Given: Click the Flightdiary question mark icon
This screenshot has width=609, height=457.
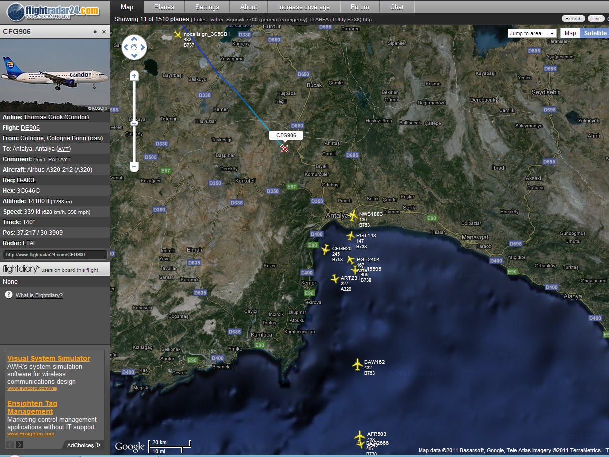Looking at the screenshot, I should (8, 295).
